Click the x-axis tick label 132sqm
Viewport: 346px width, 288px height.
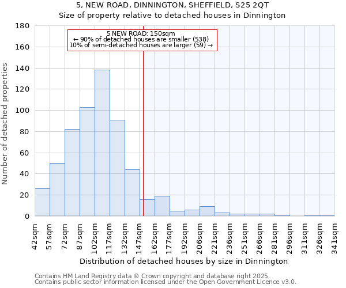pyautogui.click(x=125, y=239)
